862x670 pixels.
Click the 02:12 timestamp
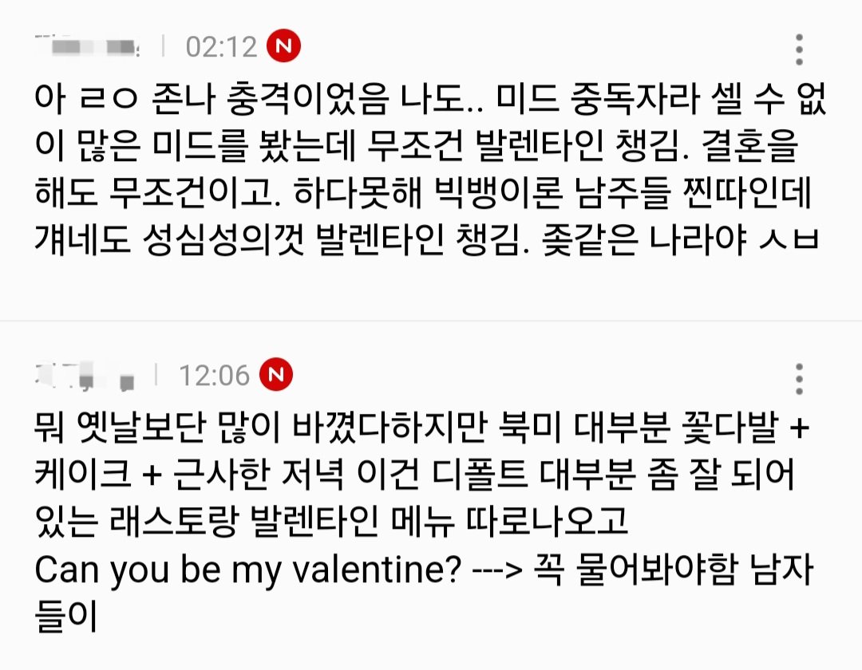(x=221, y=47)
